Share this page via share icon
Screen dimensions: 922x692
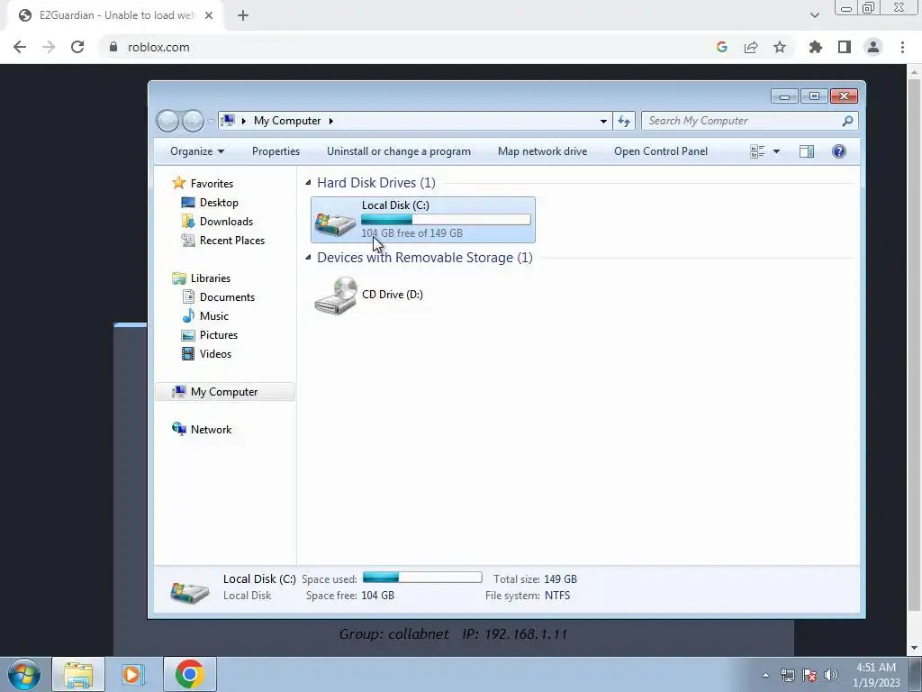pos(751,47)
